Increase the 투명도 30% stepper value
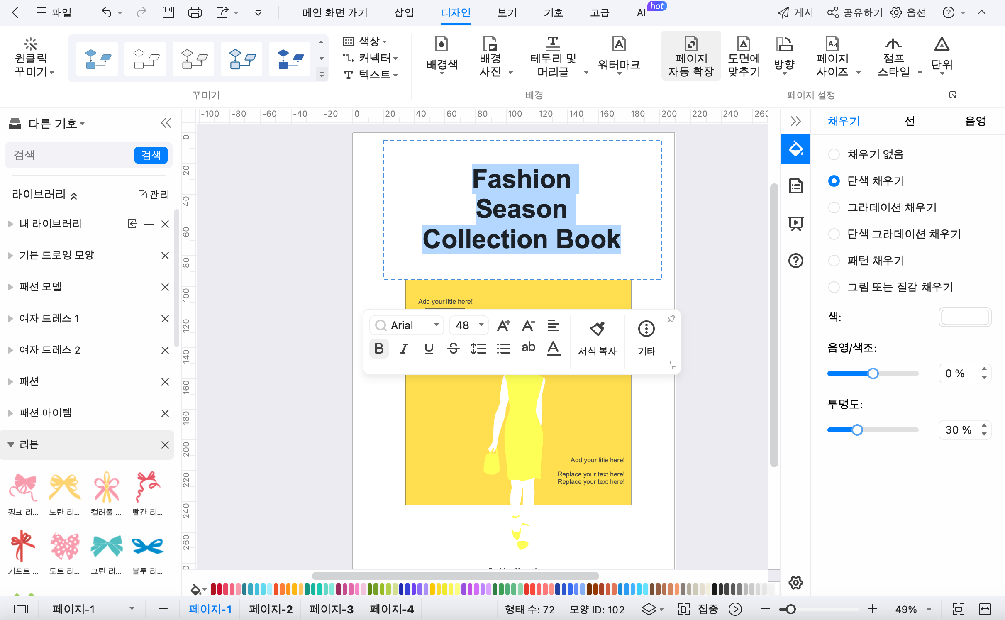Screen dimensions: 1005x620 click(984, 425)
